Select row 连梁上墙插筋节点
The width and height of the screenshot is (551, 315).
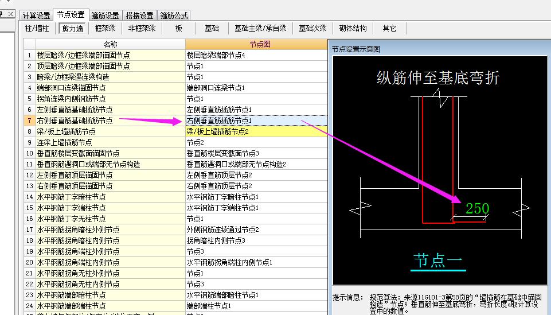[x=110, y=142]
